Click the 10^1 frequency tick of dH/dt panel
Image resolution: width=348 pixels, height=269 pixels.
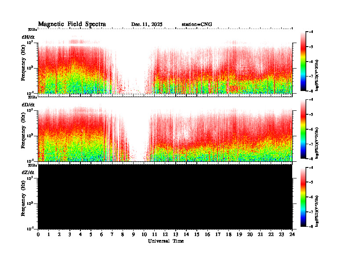click(30, 42)
